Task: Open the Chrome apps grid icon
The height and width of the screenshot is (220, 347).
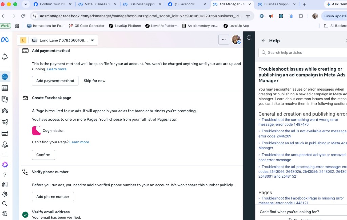Action: [x=17, y=26]
